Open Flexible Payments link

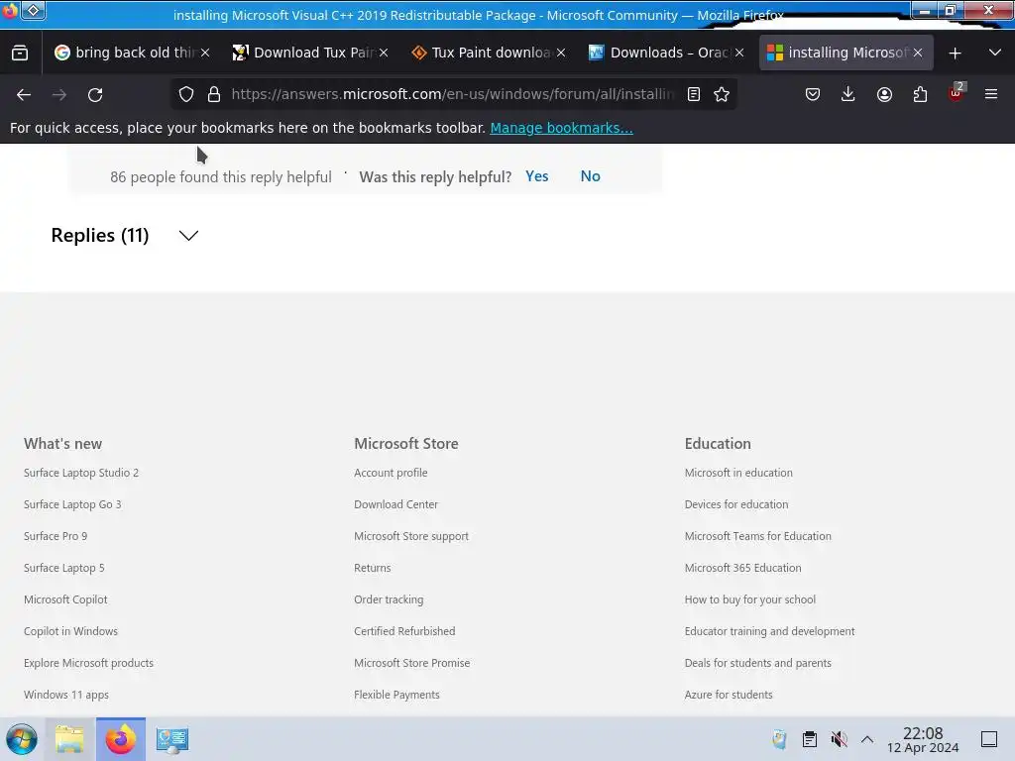[396, 695]
